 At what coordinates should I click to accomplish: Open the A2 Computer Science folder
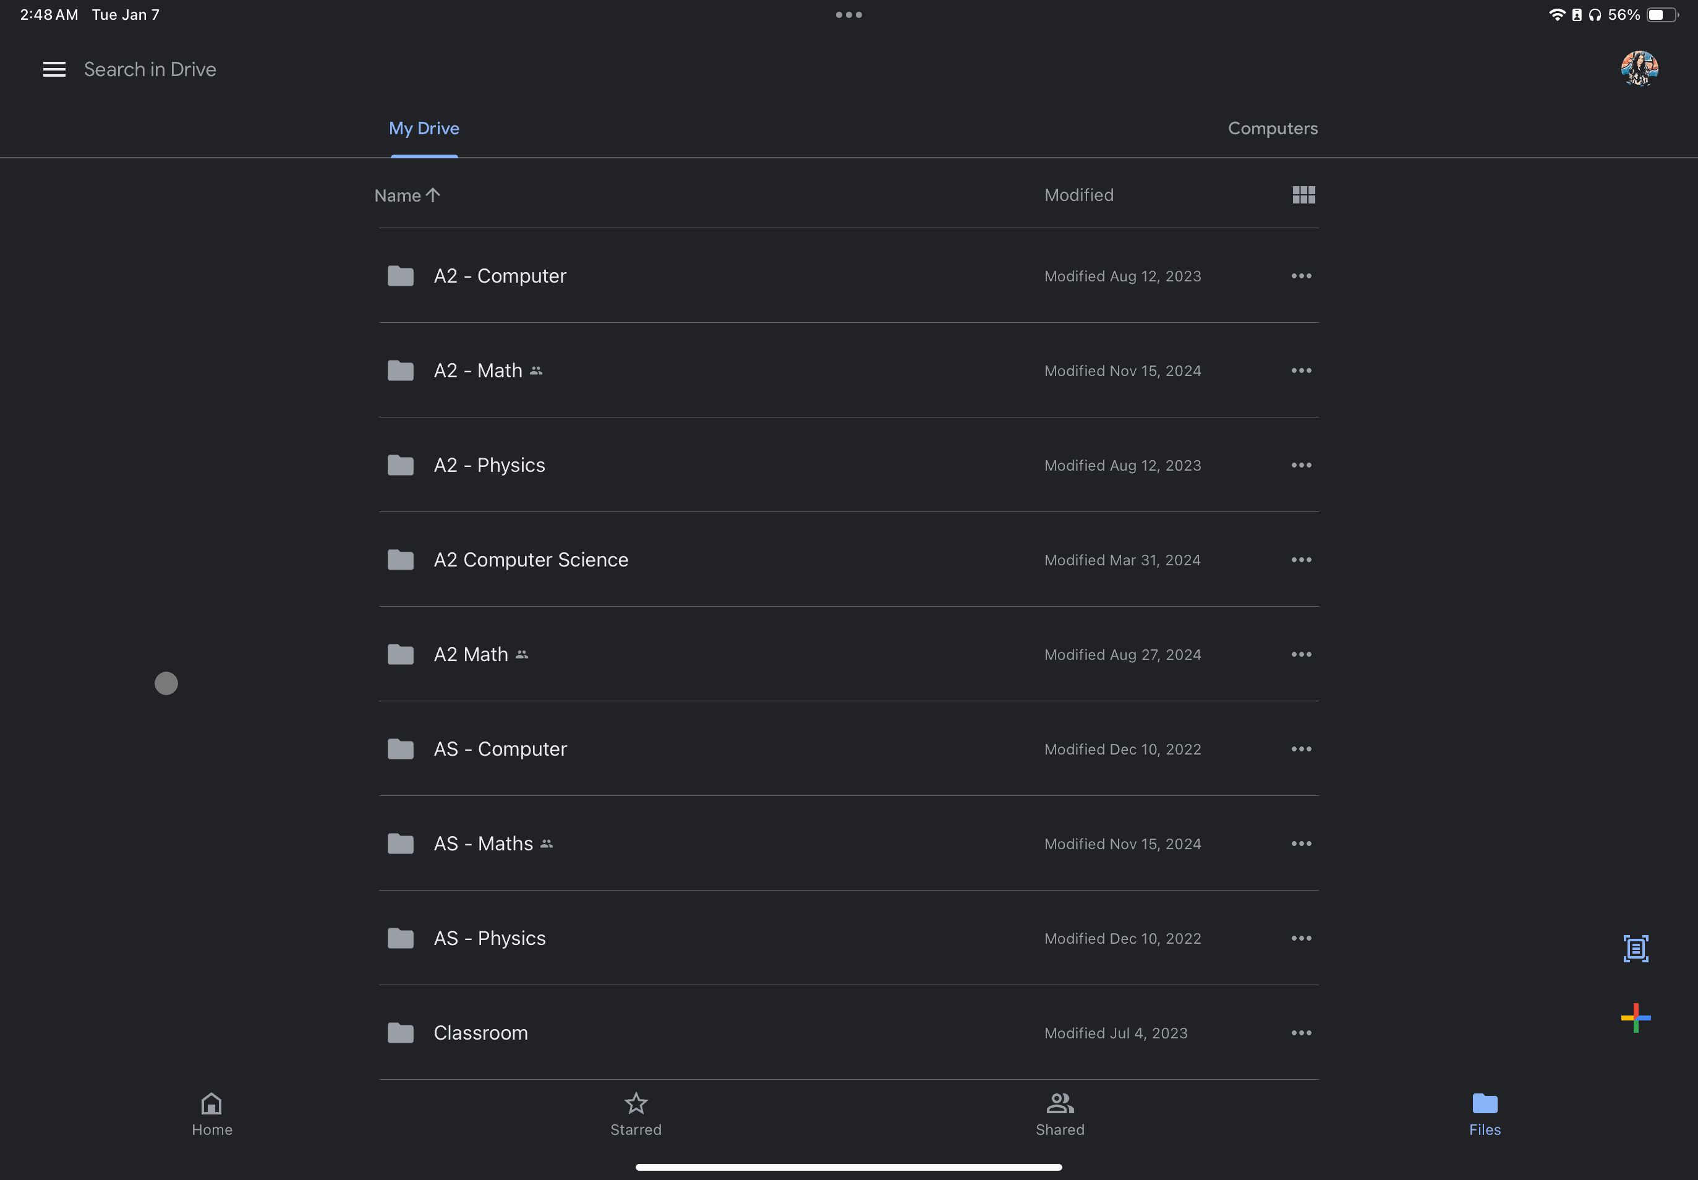pyautogui.click(x=530, y=560)
